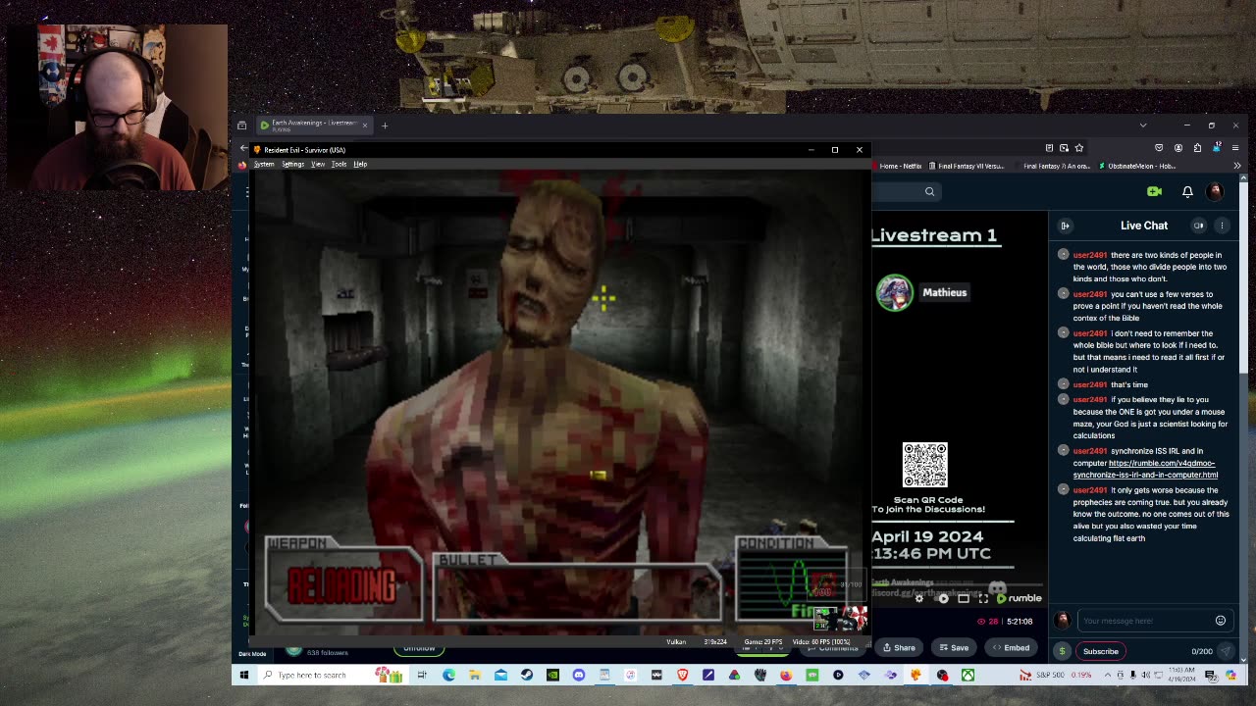Viewport: 1256px width, 706px height.
Task: Click the Embed button under the video
Action: point(1010,647)
